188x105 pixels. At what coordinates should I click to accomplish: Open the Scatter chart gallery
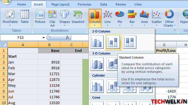[x=156, y=18]
